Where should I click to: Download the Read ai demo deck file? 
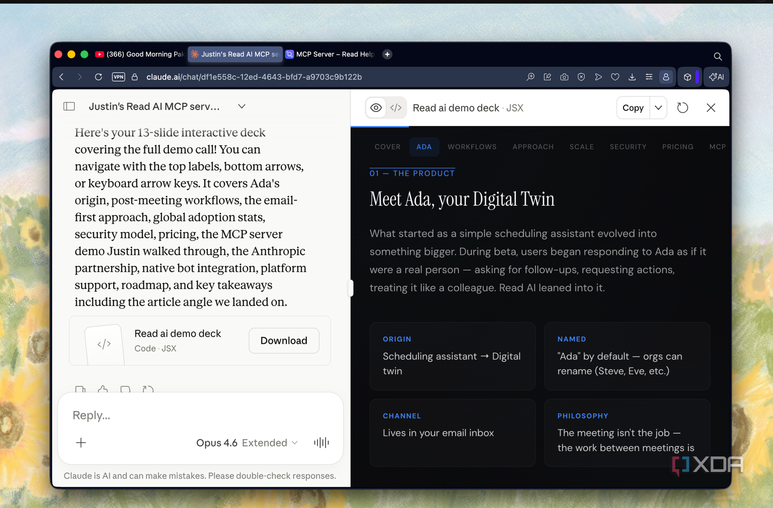284,340
